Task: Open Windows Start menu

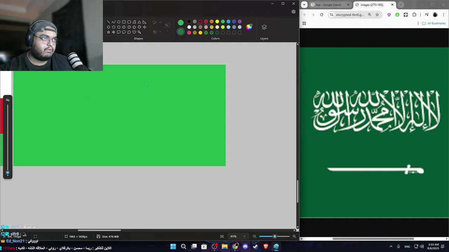Action: coord(173,246)
